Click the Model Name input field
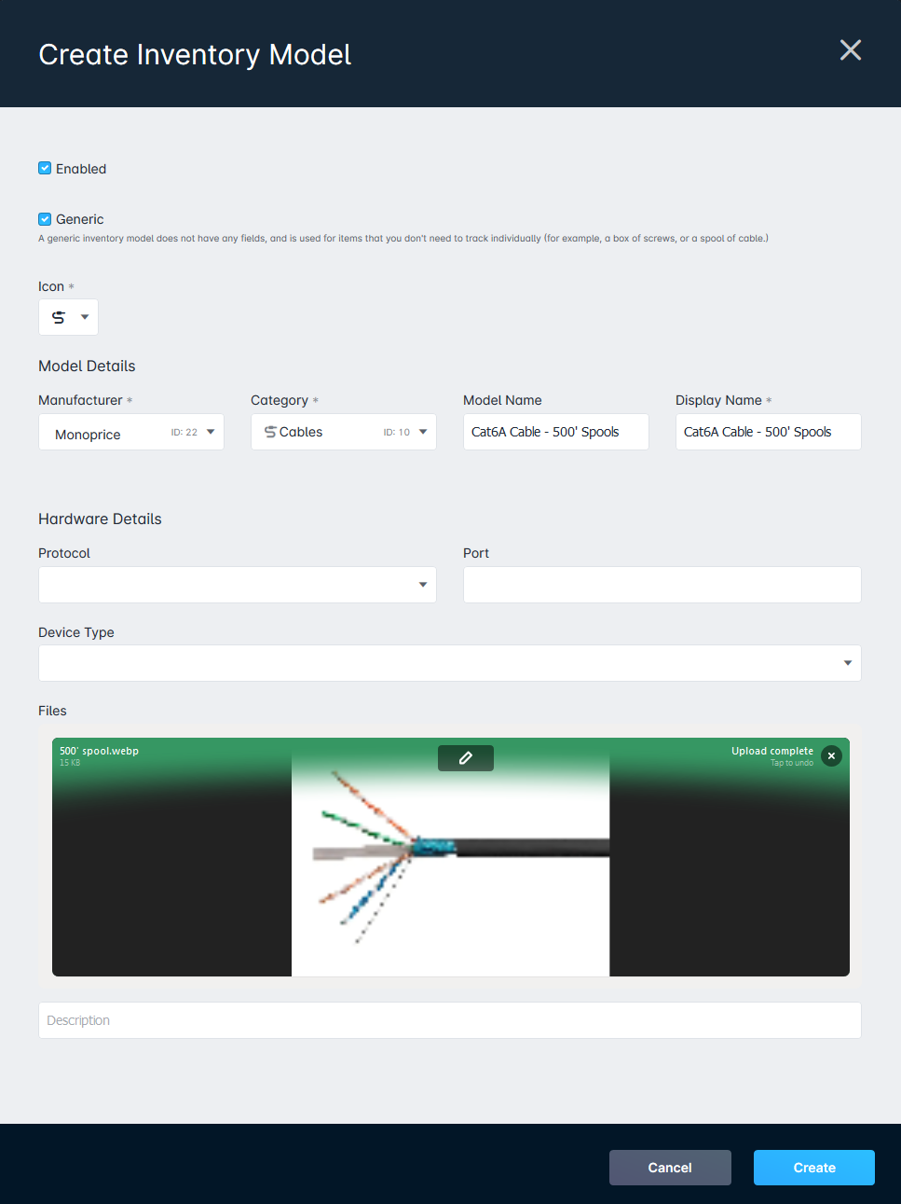 tap(555, 432)
